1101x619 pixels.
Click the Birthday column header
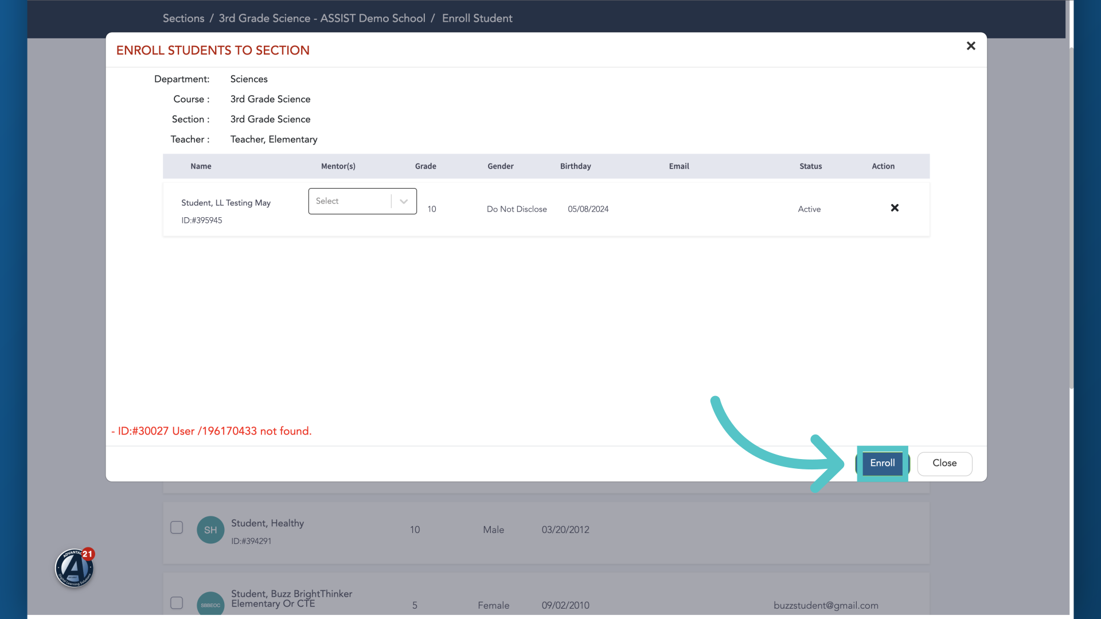575,166
